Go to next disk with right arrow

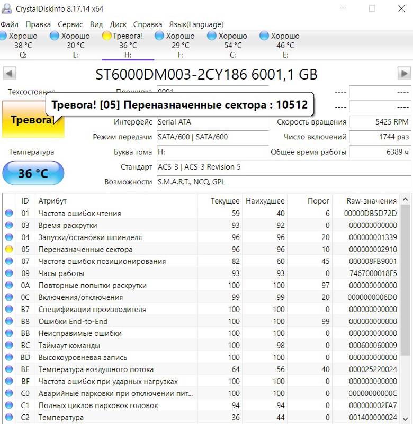click(x=404, y=74)
